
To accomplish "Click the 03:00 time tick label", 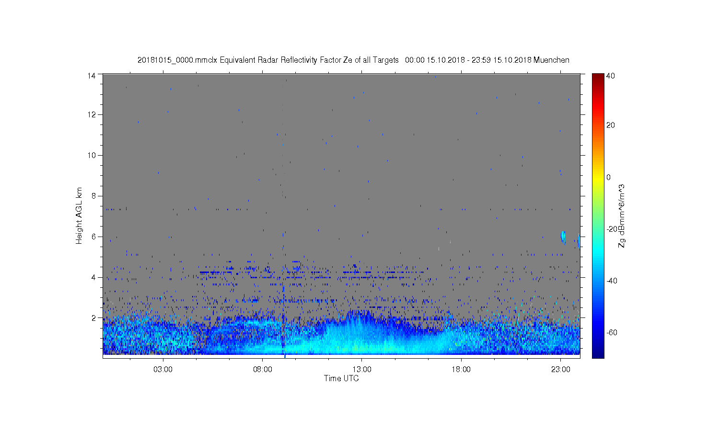I will 163,370.
